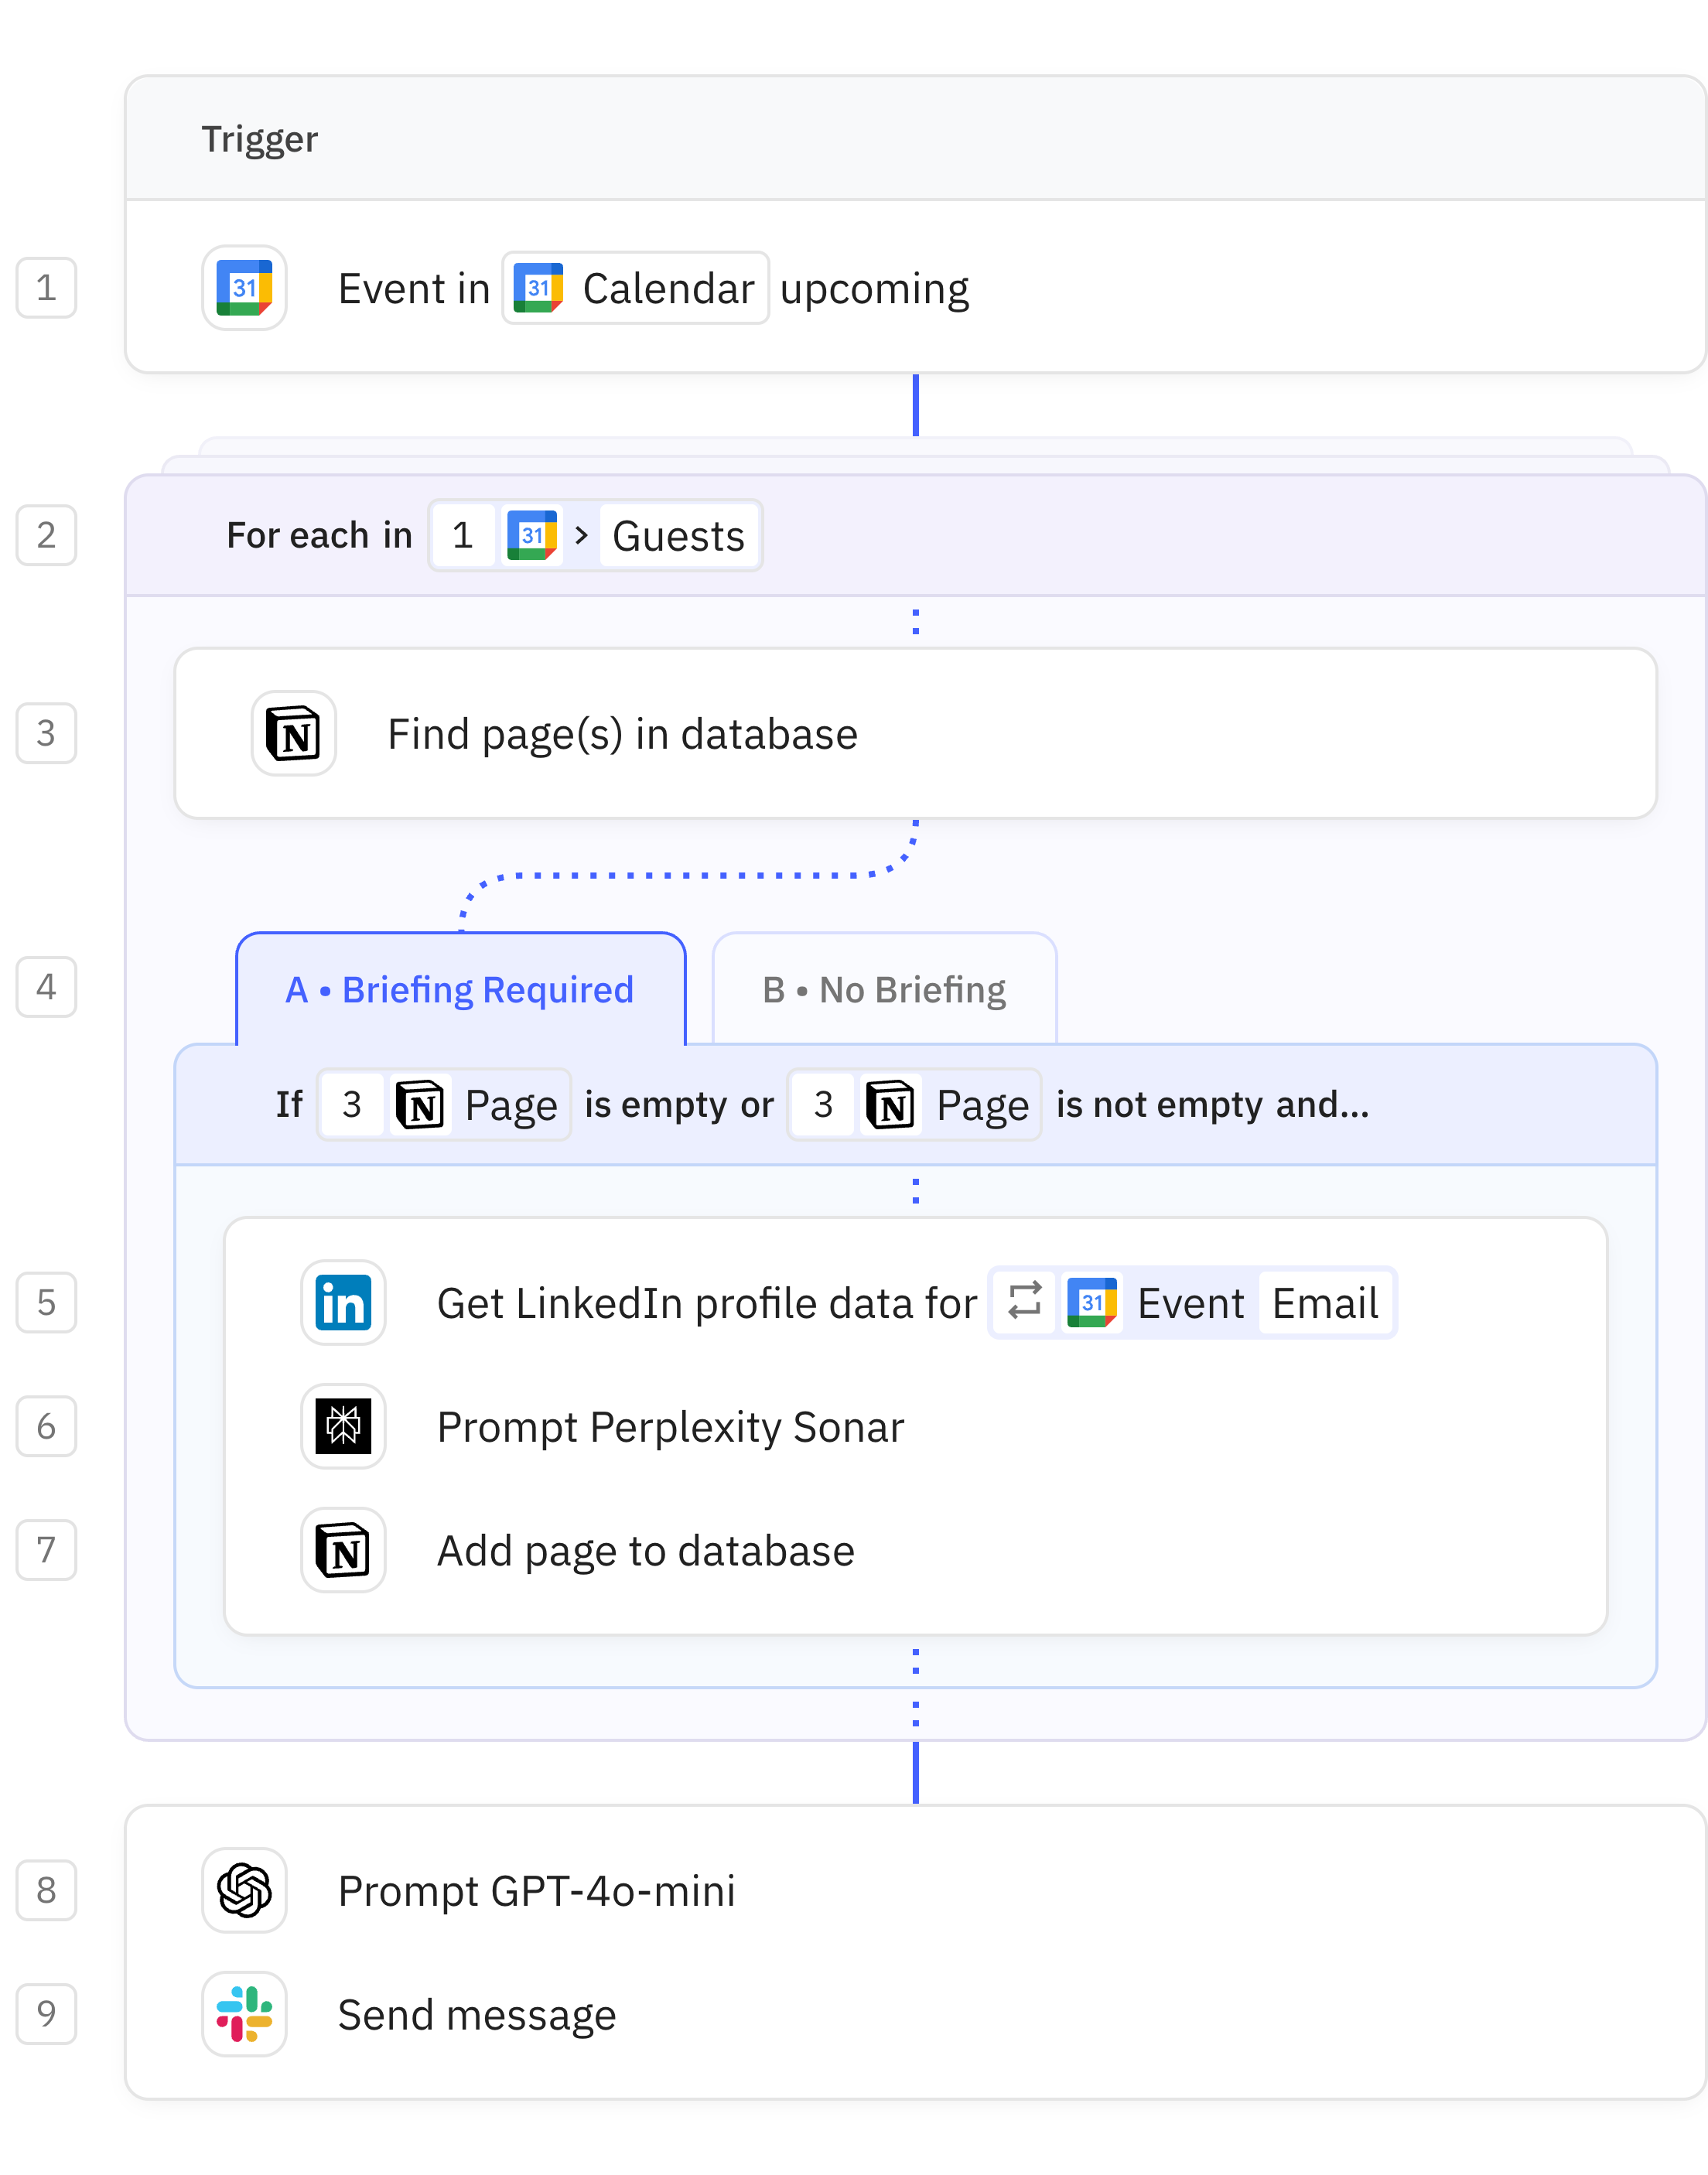Click step number 8 badge
The image size is (1708, 2175).
(46, 1890)
